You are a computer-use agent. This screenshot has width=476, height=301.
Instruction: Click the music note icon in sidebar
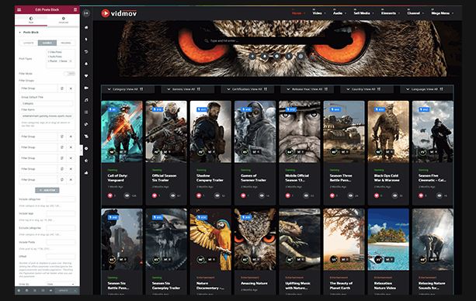[86, 100]
